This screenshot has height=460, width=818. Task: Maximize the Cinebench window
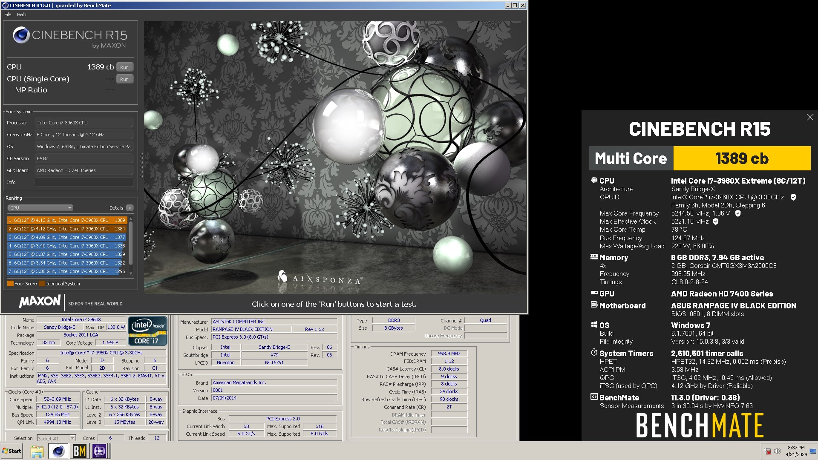tap(515, 6)
